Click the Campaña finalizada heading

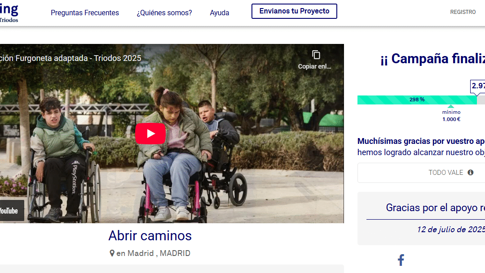(433, 59)
